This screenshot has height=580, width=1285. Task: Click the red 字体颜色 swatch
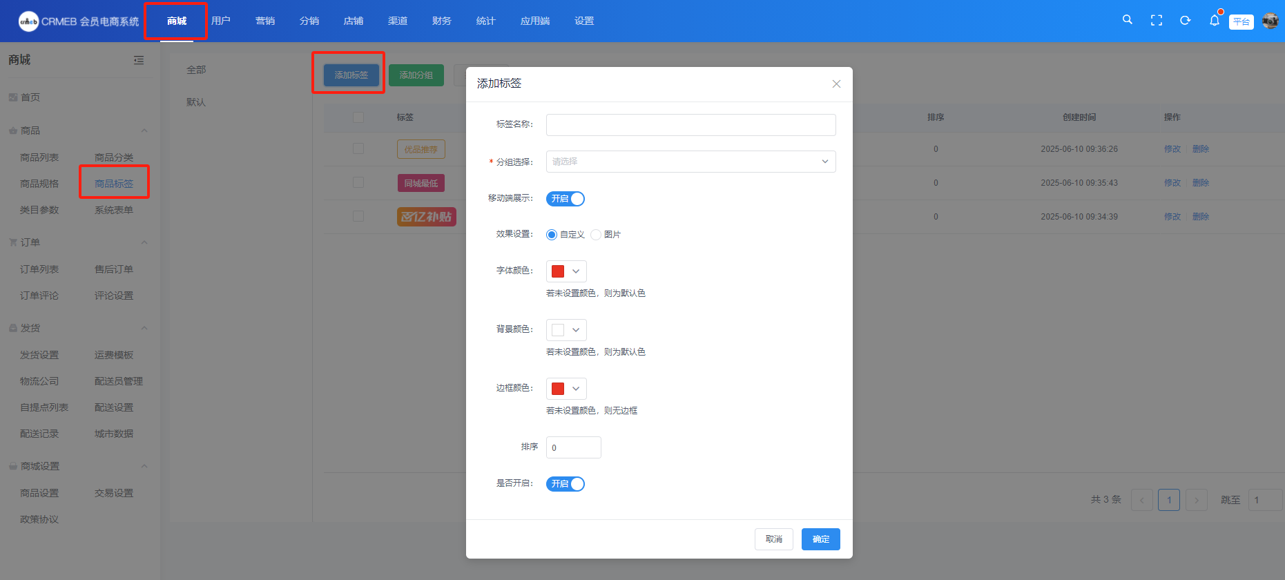558,271
